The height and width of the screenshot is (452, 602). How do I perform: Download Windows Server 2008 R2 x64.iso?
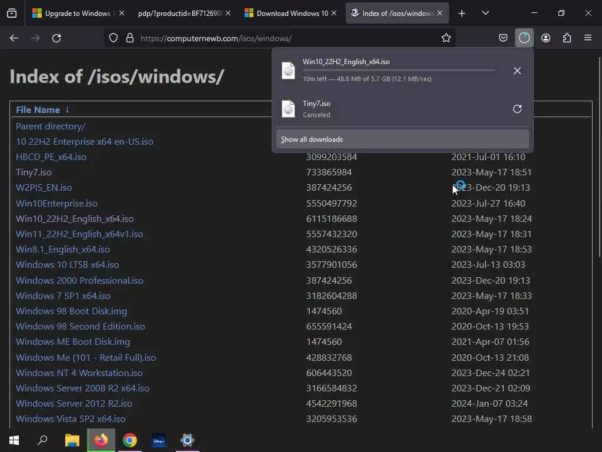(82, 388)
